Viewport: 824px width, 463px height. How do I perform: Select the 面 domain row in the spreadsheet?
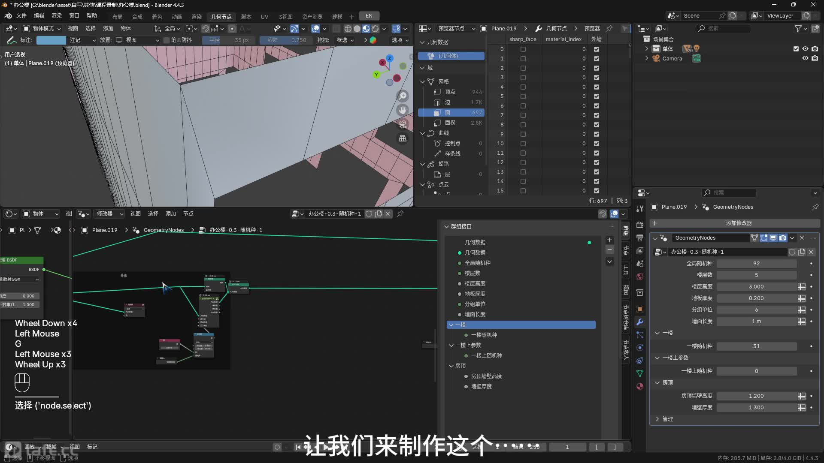click(x=451, y=113)
